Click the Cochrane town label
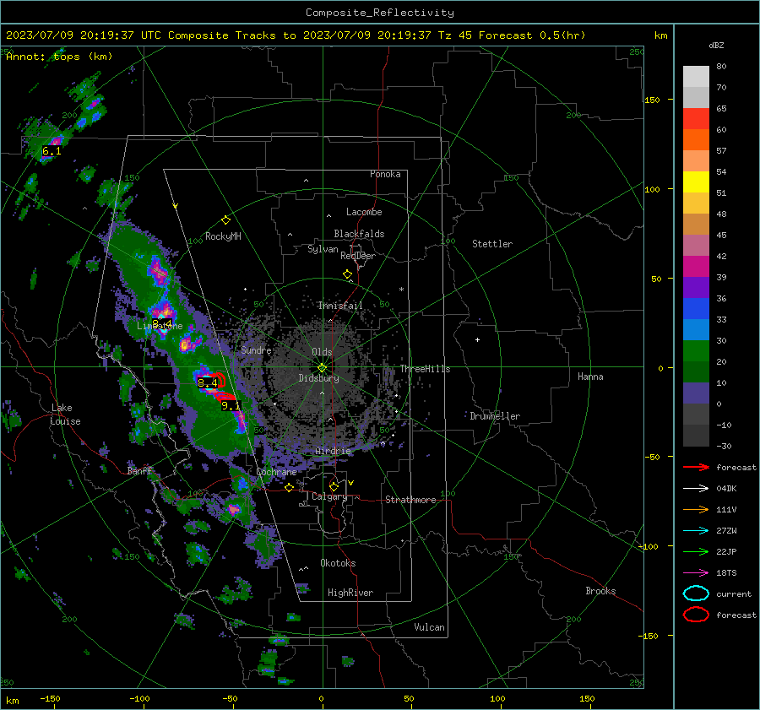760x710 pixels. pyautogui.click(x=276, y=472)
